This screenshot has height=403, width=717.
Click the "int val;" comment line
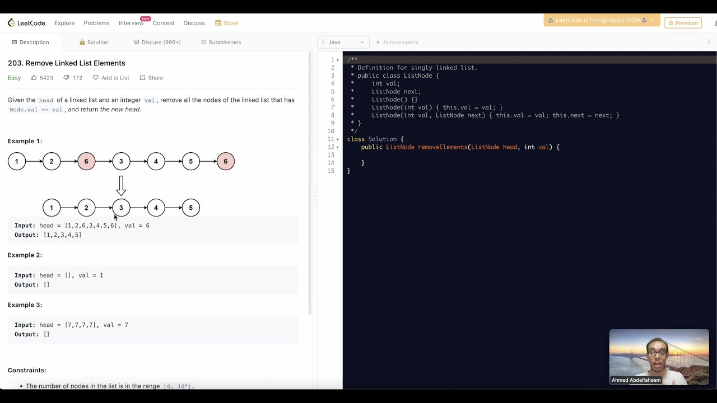[x=386, y=84]
